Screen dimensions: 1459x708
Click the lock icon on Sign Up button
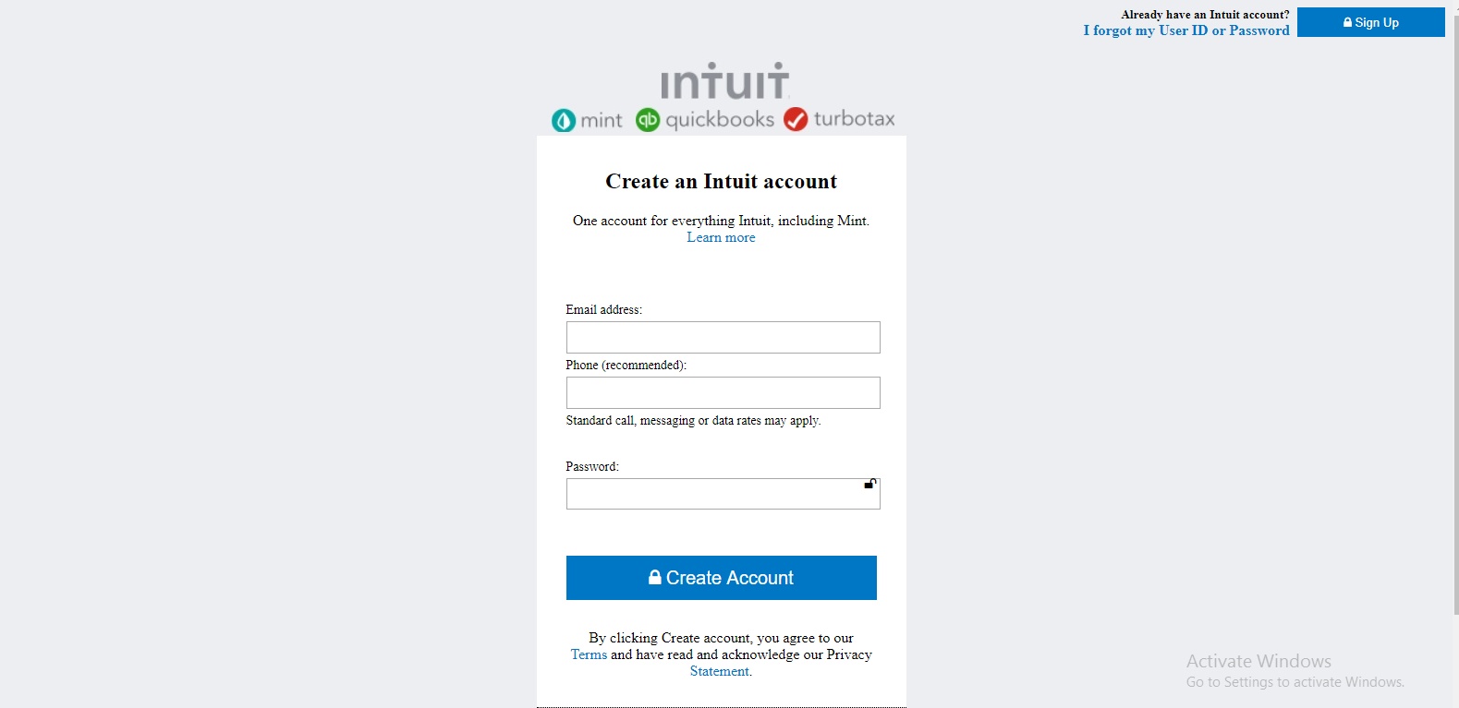[1345, 22]
